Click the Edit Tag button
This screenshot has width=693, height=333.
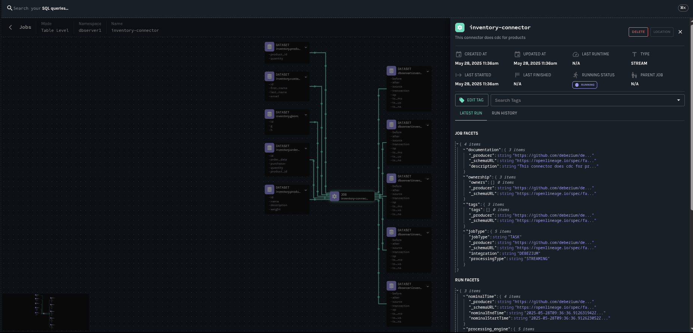point(471,100)
